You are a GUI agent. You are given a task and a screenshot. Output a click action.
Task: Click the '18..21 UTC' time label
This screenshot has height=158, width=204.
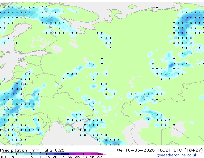(x=169, y=150)
